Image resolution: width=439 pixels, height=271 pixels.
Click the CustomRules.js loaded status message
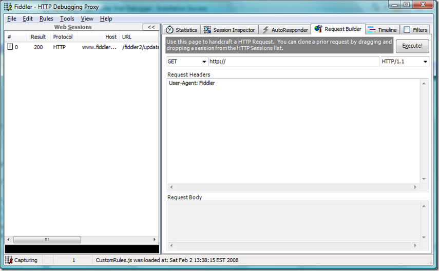tap(167, 260)
